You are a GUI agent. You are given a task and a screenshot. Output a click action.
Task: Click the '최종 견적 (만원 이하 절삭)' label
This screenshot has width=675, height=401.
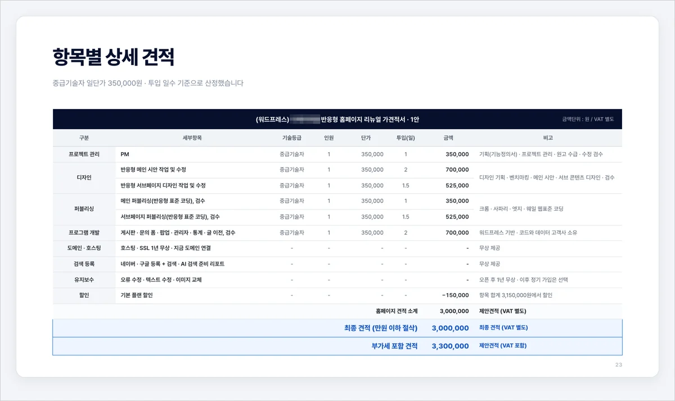[381, 328]
